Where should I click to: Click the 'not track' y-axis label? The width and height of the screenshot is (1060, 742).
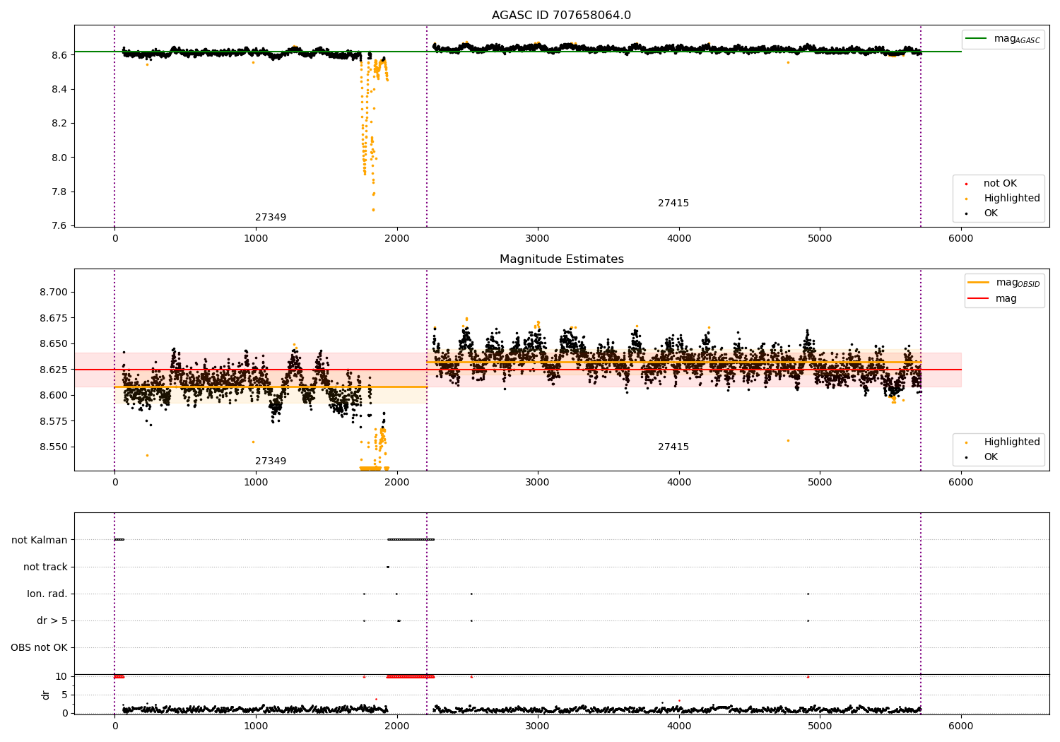[45, 567]
